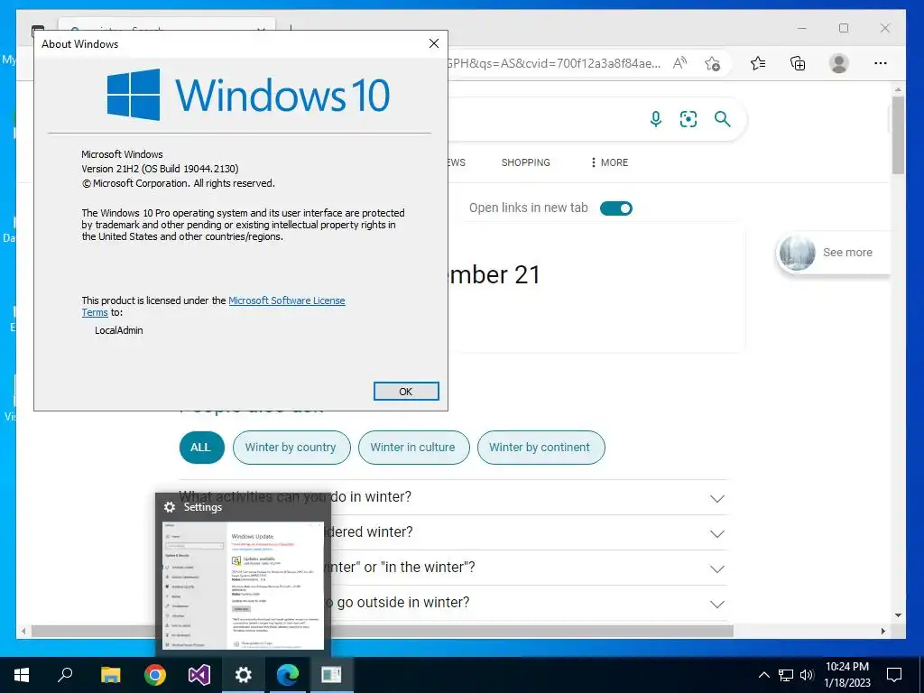Open Visual Studio from the taskbar
This screenshot has height=693, width=924.
tap(199, 675)
